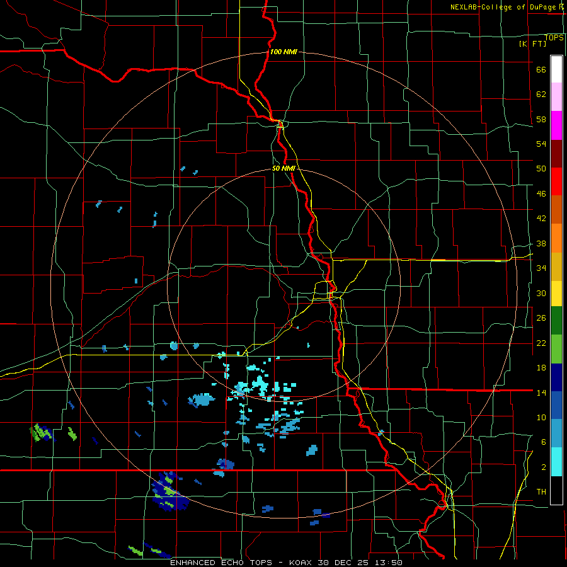The image size is (567, 567).
Task: Click the legend value 14
Action: (541, 392)
